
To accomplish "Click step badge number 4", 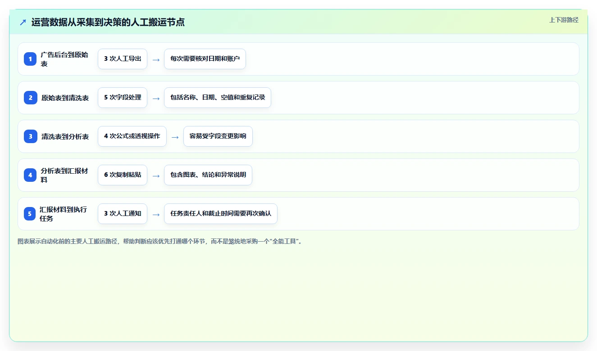I will (30, 175).
